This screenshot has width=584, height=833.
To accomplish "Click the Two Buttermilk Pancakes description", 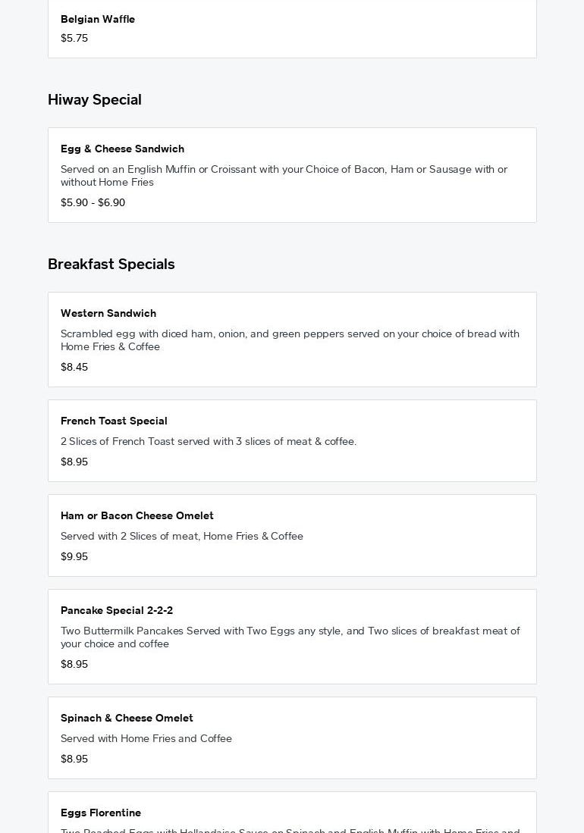I will click(x=290, y=637).
